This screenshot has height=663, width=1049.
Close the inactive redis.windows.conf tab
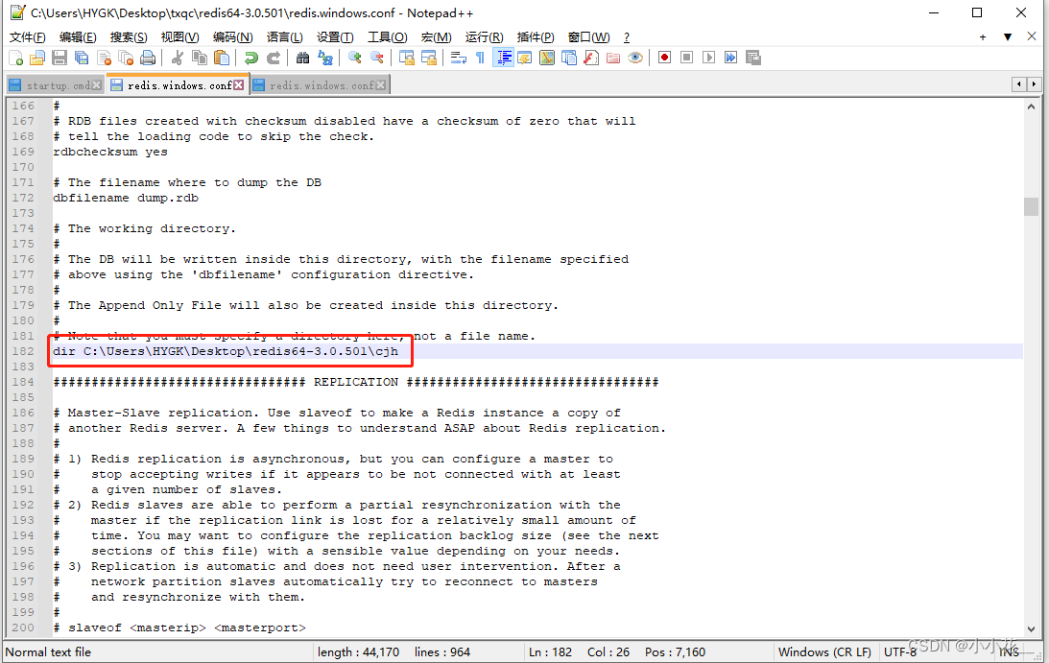(381, 85)
